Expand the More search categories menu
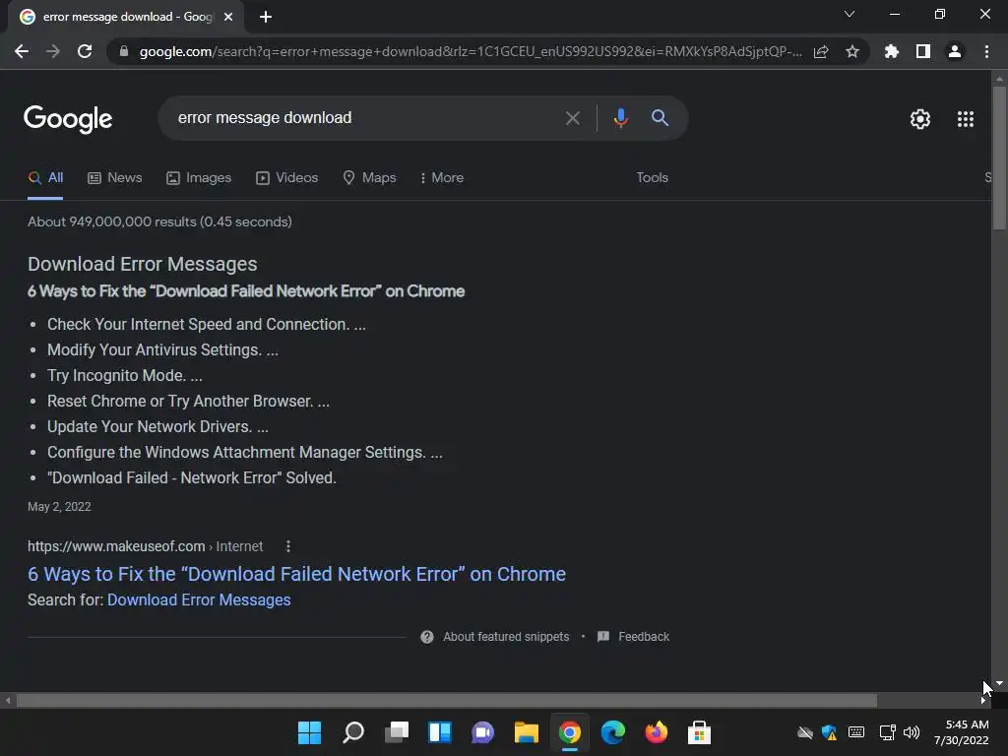 441,178
